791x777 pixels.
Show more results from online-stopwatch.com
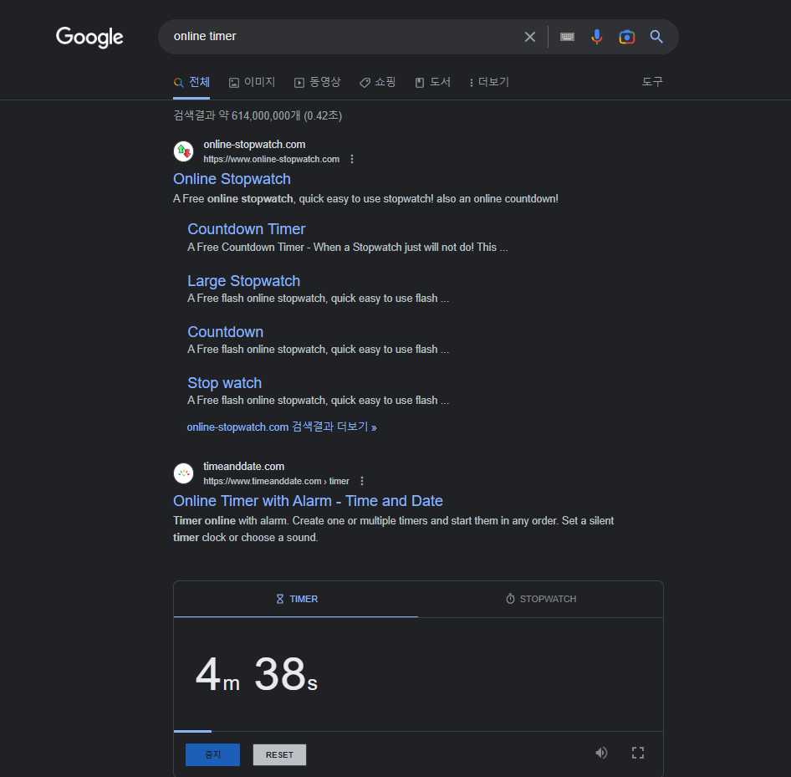(x=282, y=427)
